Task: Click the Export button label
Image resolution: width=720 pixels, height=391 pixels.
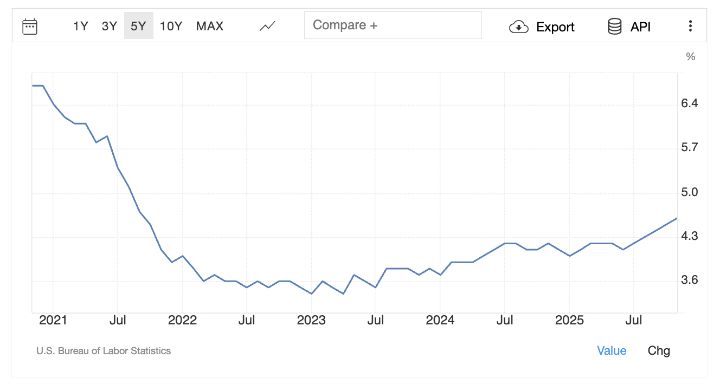Action: tap(555, 27)
